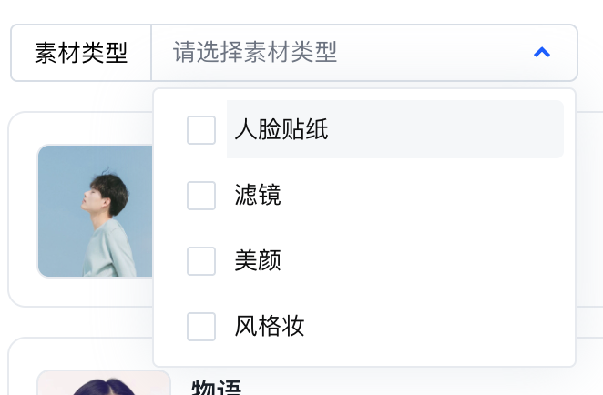603x395 pixels.
Task: Open the side-profile man thumbnail
Action: (96, 210)
